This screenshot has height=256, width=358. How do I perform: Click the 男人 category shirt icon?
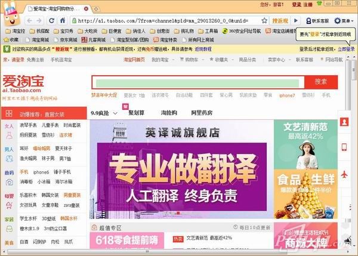[10, 159]
